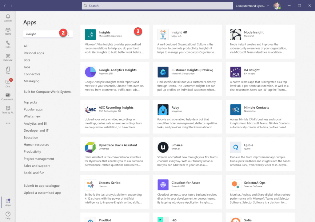
Task: Open Tasks by Planner sidebar icon
Action: coord(8,110)
